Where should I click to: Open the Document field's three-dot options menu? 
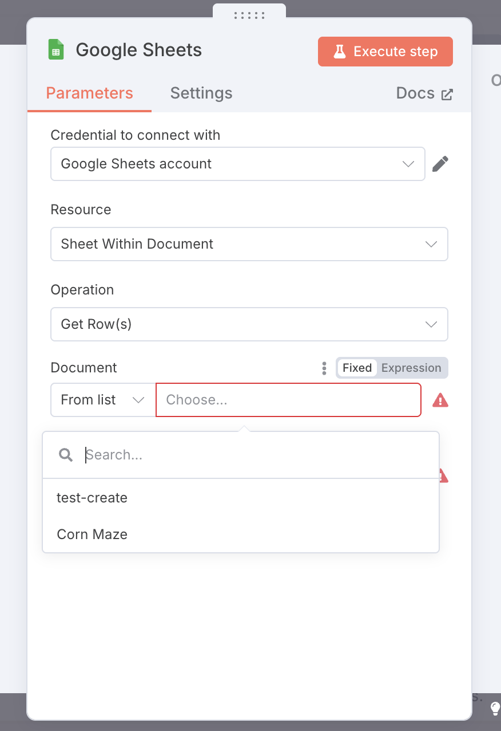[324, 368]
